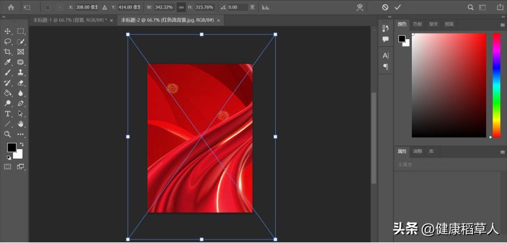The image size is (507, 243).
Task: Open the workspace switcher dropdown
Action: click(483, 7)
